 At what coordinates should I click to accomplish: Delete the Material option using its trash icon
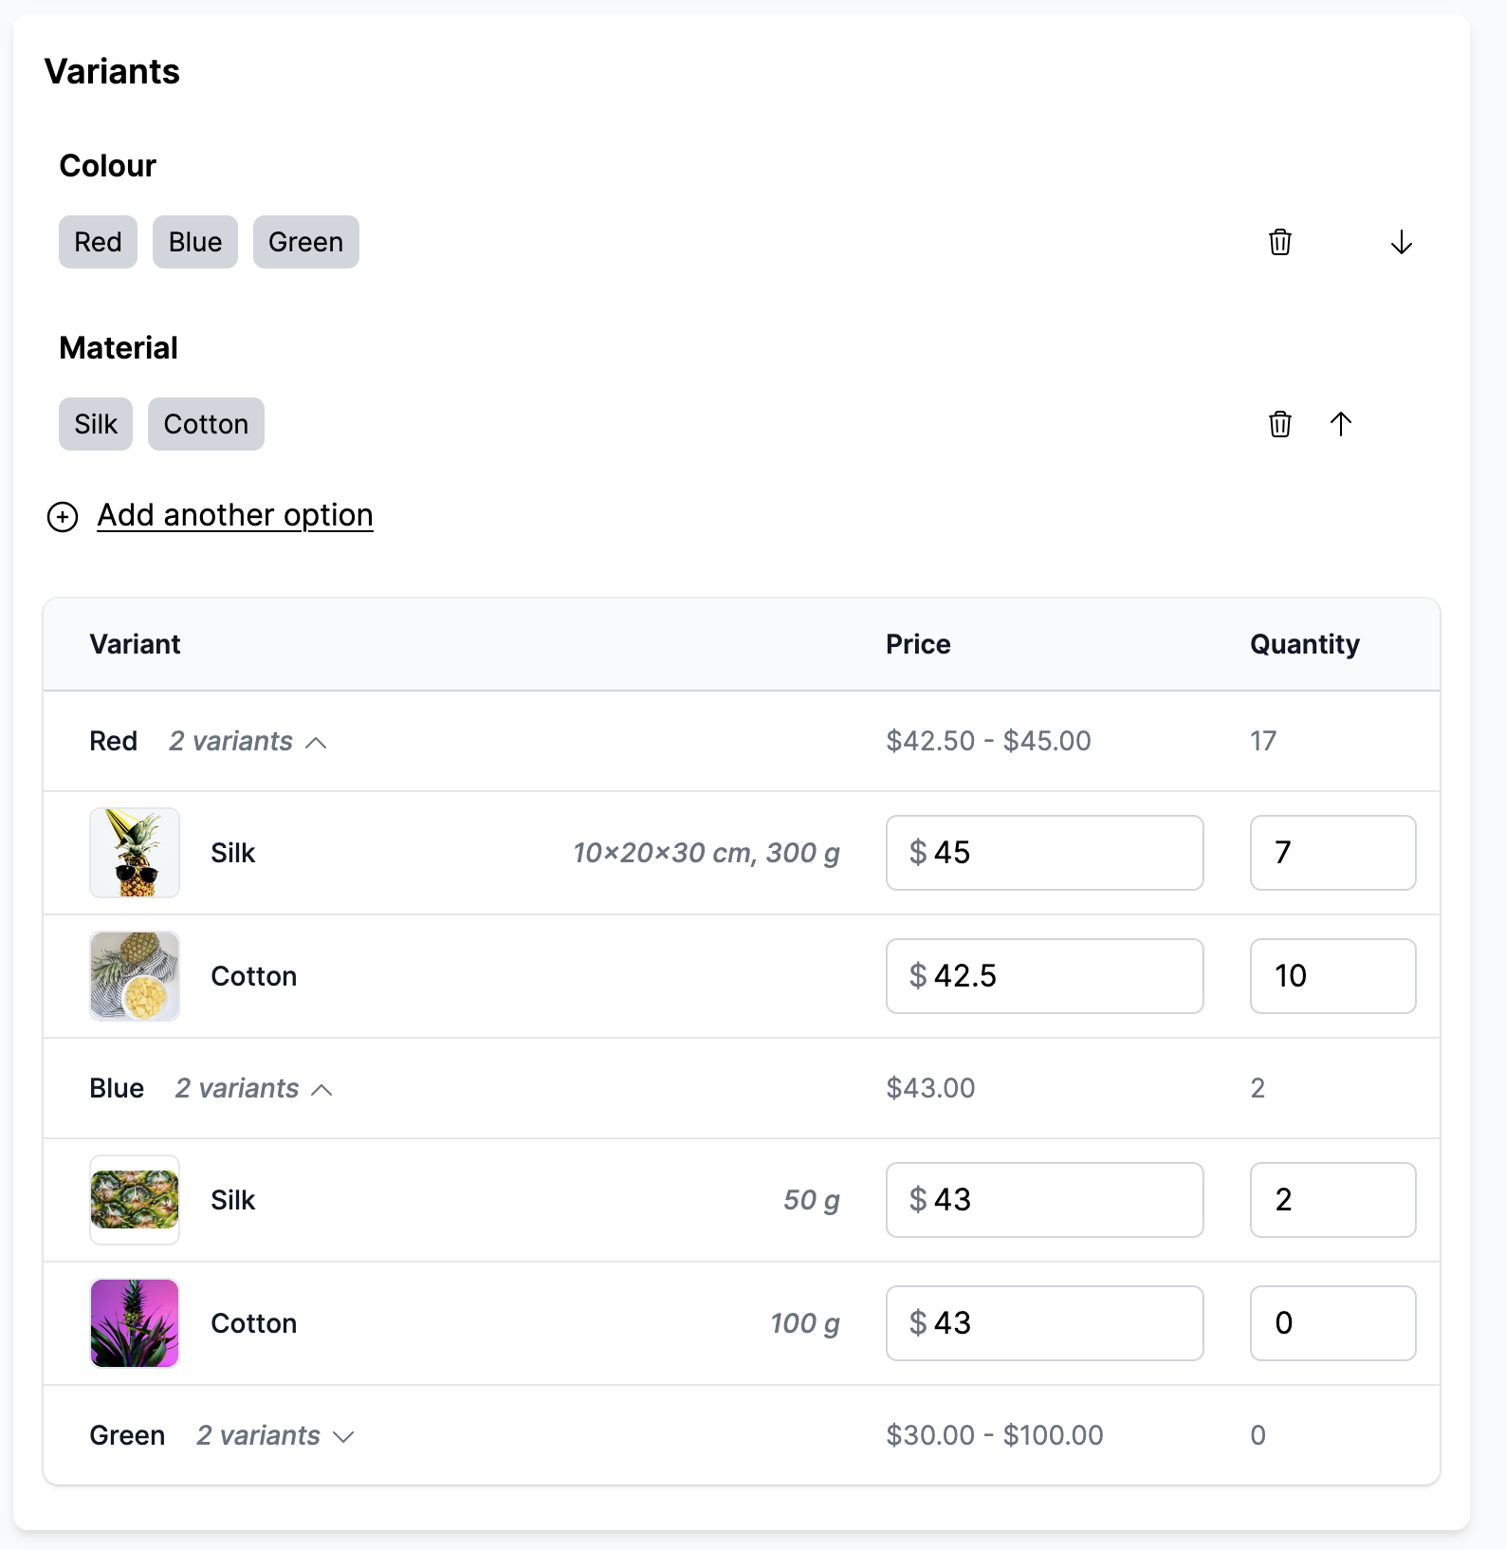(x=1279, y=424)
